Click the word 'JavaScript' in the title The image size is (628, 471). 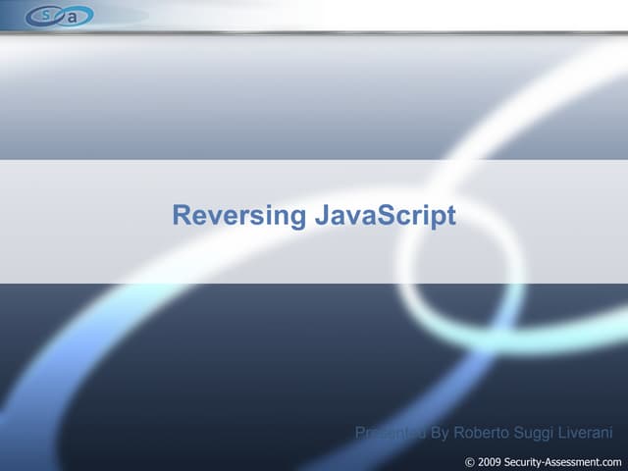point(387,216)
